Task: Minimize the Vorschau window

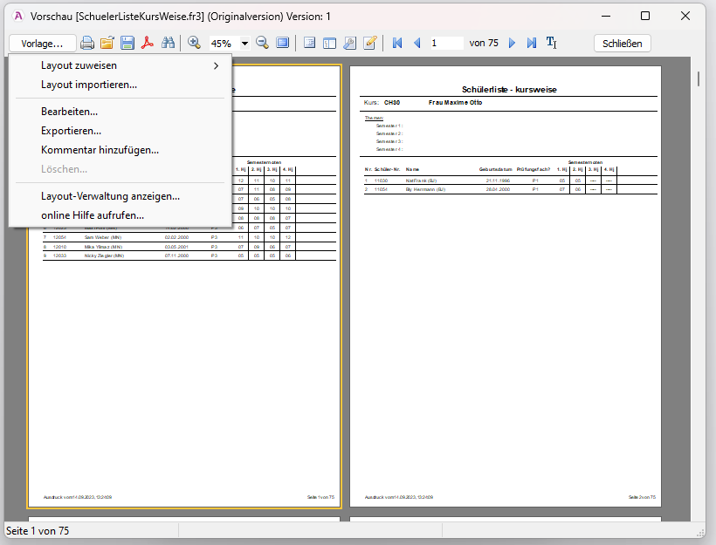Action: point(606,16)
